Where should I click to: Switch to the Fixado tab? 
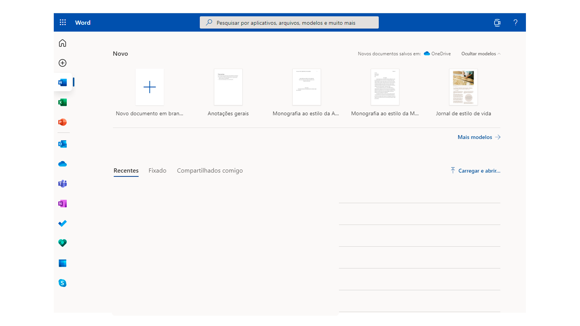(x=157, y=171)
